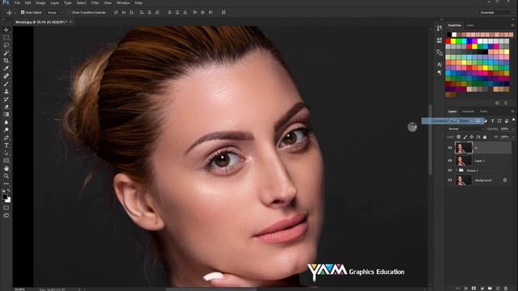Viewport: 518px width, 291px height.
Task: Open the Character panel icon
Action: [439, 65]
